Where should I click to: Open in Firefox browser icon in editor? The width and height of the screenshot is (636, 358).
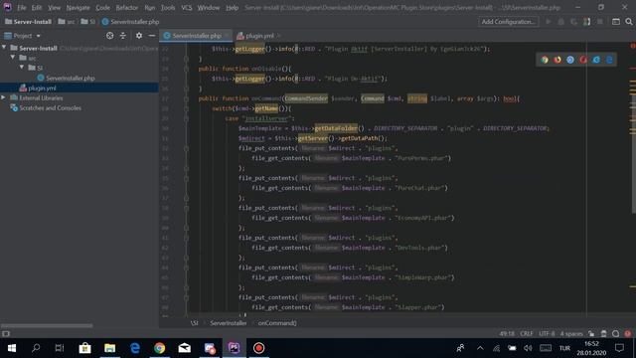pyautogui.click(x=557, y=60)
